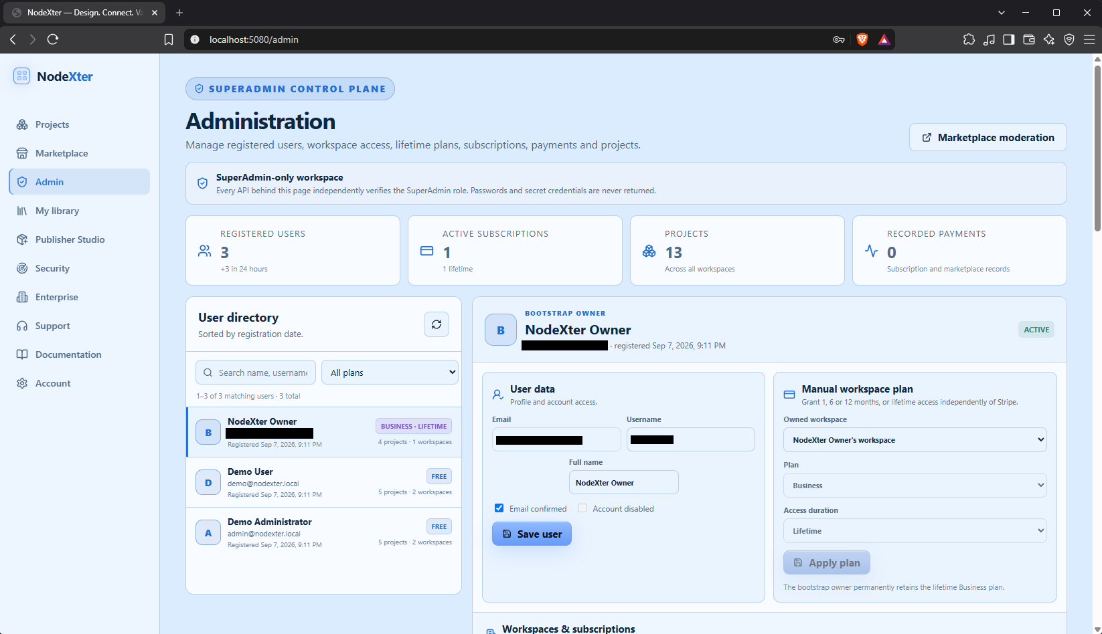This screenshot has width=1102, height=634.
Task: Open the Access duration dropdown
Action: pyautogui.click(x=915, y=531)
